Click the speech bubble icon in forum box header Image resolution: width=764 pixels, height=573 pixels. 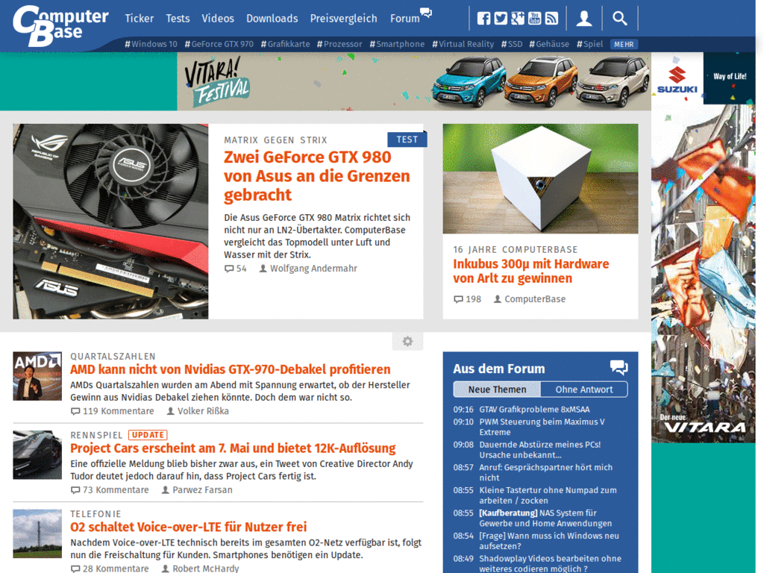pos(619,367)
